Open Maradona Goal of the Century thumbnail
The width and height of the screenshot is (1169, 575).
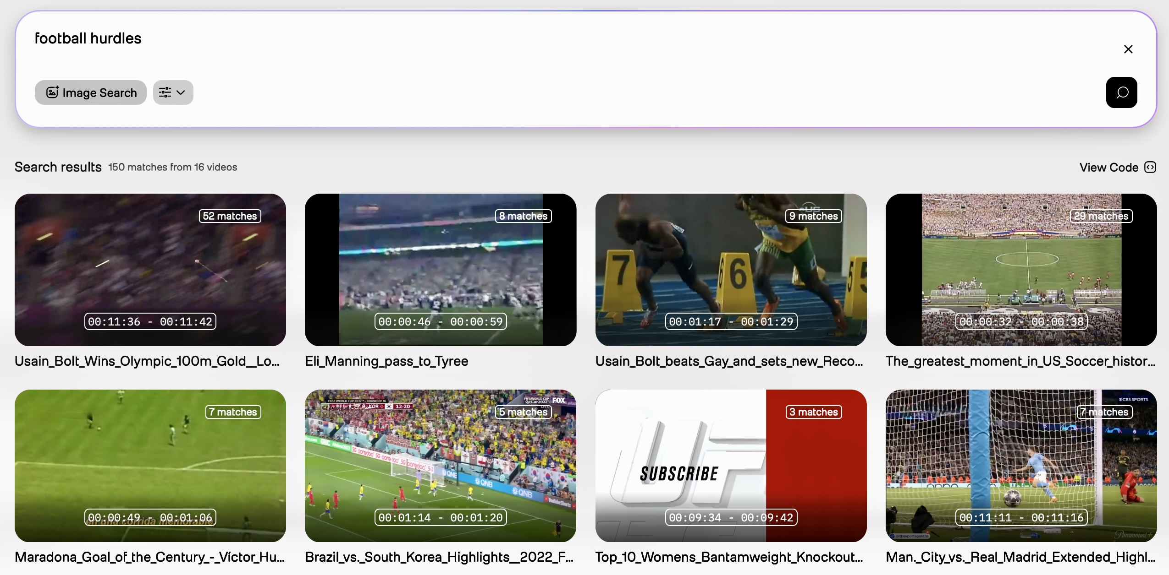pos(150,466)
